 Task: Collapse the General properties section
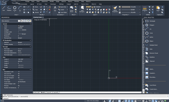coord(30,24)
